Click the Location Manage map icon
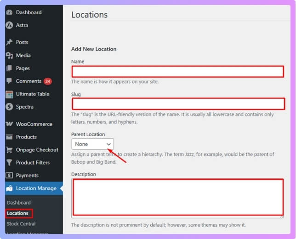This screenshot has height=239, width=296. 9,188
